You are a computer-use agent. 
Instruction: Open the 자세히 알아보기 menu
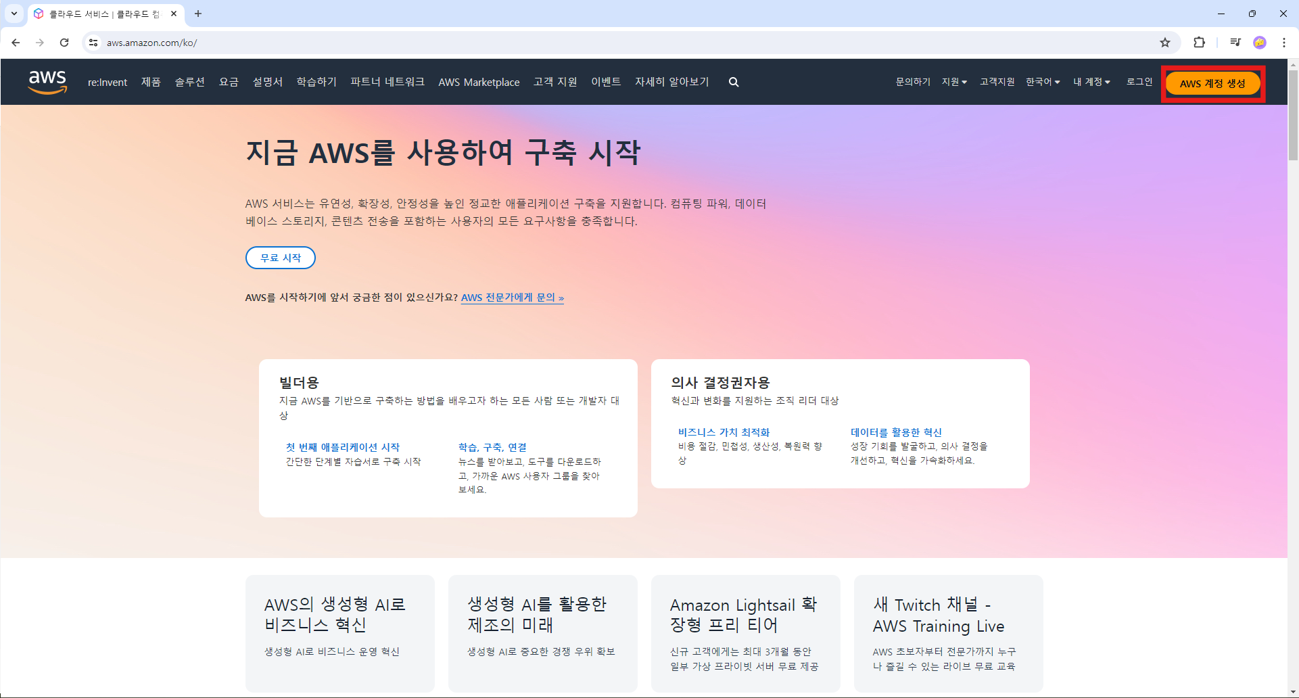point(671,82)
